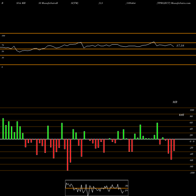Click the "SI(TM)" header label
This screenshot has width=196, height=196.
coord(74,3)
